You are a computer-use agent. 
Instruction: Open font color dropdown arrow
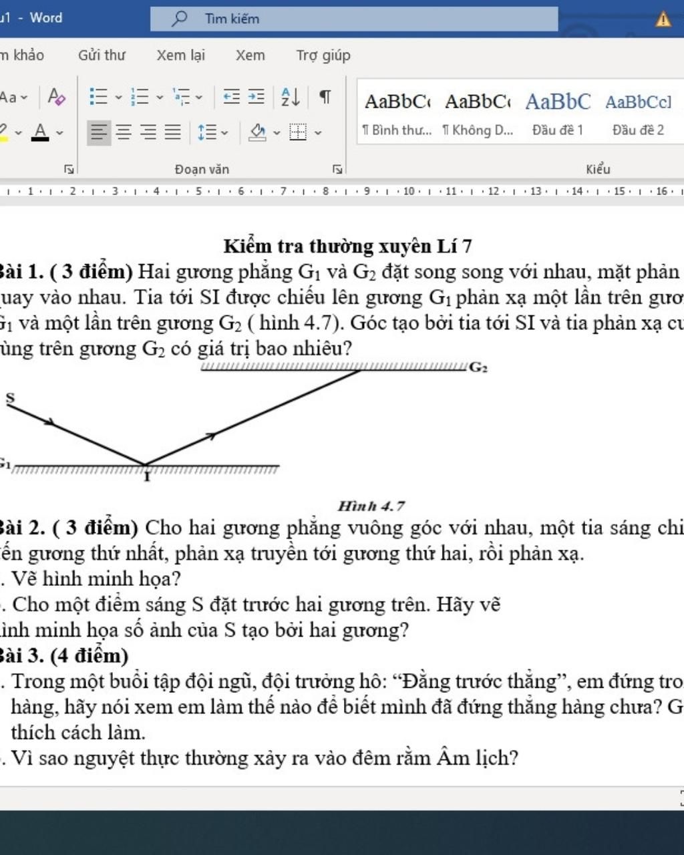coord(59,132)
